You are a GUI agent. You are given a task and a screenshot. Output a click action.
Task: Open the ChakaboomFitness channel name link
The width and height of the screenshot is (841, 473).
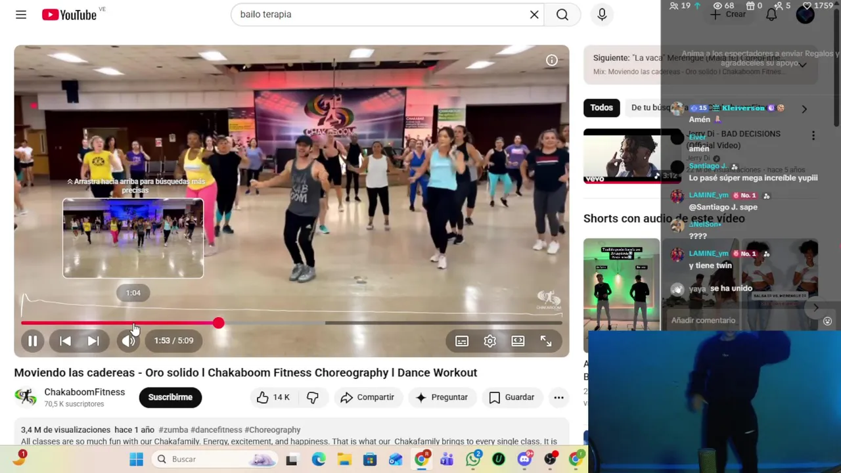point(84,392)
